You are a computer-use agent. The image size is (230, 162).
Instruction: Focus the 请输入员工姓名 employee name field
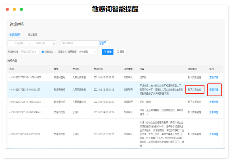[x=30, y=52]
